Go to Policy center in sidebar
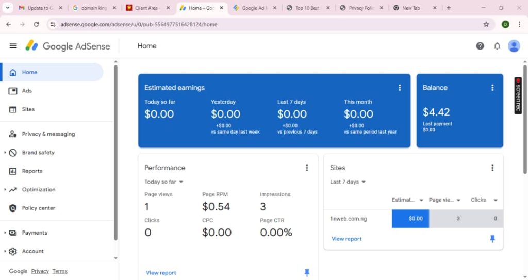528x280 pixels. pos(38,208)
